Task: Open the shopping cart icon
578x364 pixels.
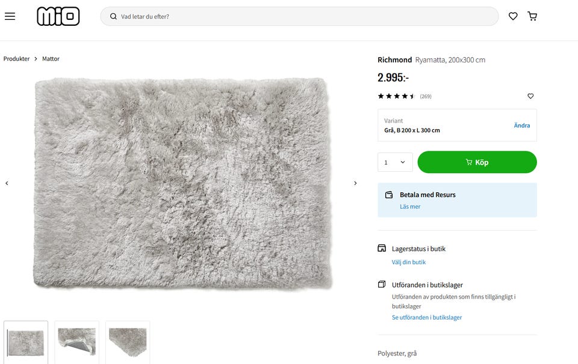Action: (x=532, y=16)
